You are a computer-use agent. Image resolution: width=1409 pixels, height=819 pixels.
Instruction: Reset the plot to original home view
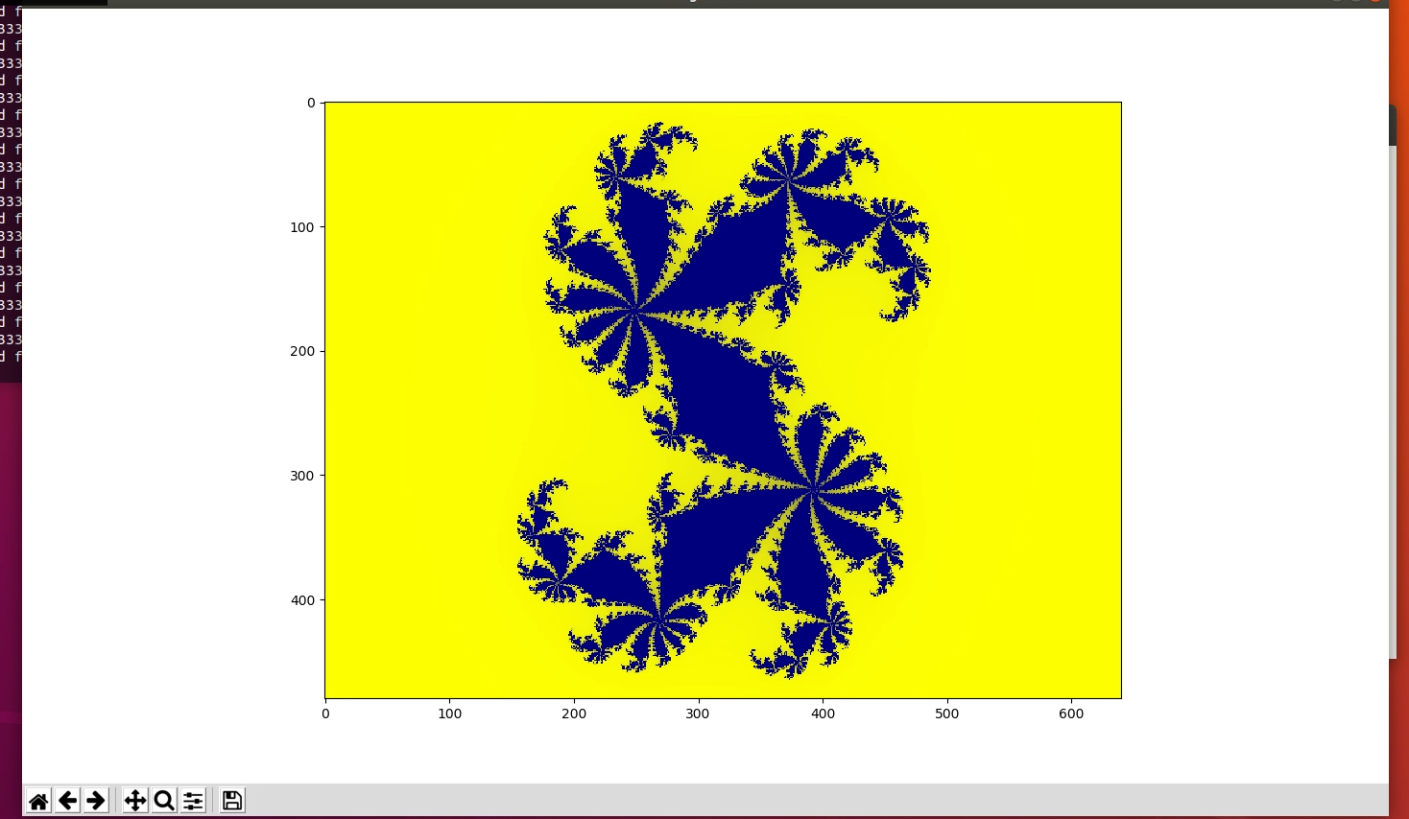[38, 801]
